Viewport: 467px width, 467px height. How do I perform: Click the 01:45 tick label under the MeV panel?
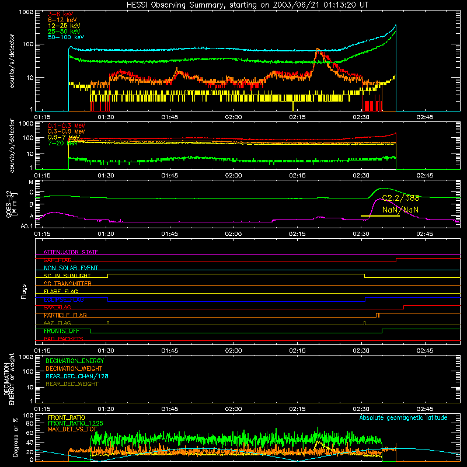pos(170,176)
